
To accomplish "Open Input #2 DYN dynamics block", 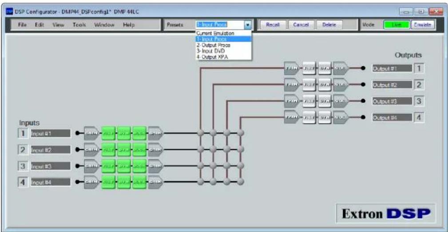I will (124, 149).
